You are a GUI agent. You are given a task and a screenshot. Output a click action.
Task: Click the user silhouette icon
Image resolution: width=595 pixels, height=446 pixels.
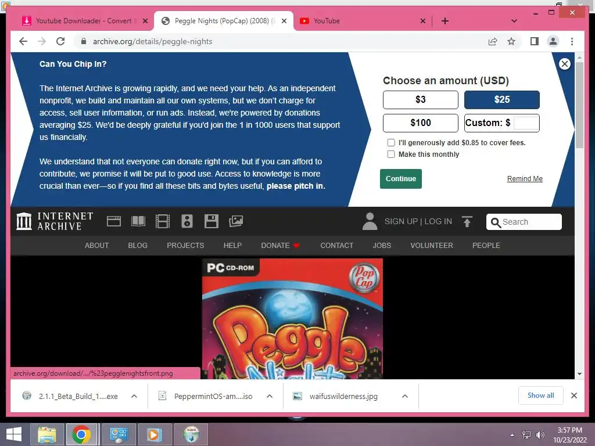pyautogui.click(x=370, y=221)
